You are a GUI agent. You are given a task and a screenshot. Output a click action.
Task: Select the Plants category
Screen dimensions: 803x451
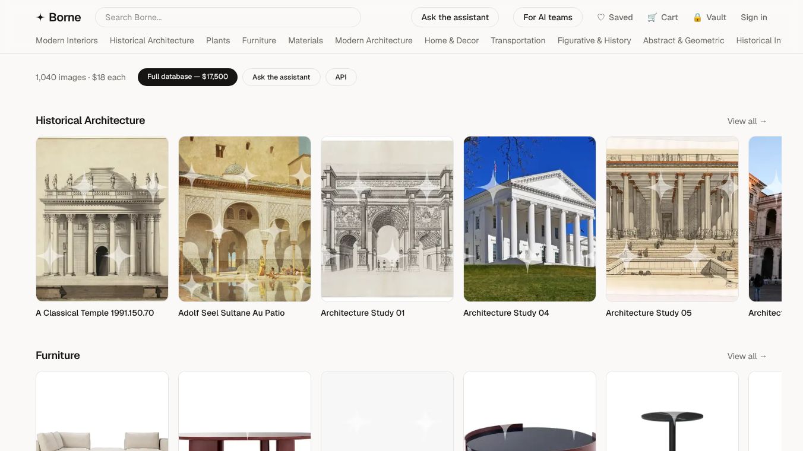click(x=218, y=40)
